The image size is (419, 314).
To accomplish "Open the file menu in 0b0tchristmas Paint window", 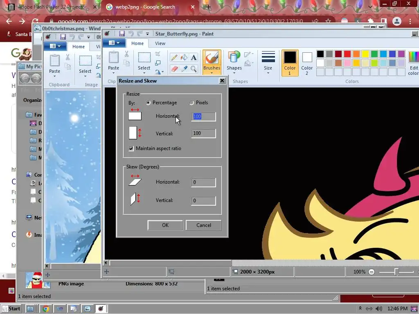I will (55, 46).
